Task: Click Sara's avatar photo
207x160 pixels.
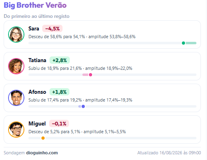Action: click(x=16, y=35)
